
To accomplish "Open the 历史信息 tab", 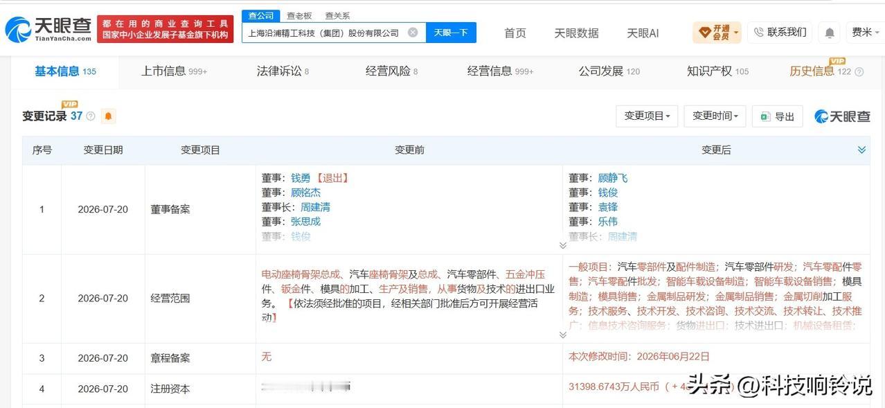I will click(821, 72).
